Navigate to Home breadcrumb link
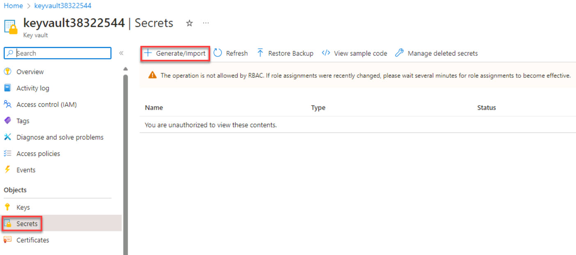 [x=13, y=6]
